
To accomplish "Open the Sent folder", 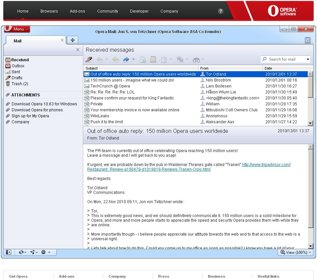I will [x=16, y=72].
